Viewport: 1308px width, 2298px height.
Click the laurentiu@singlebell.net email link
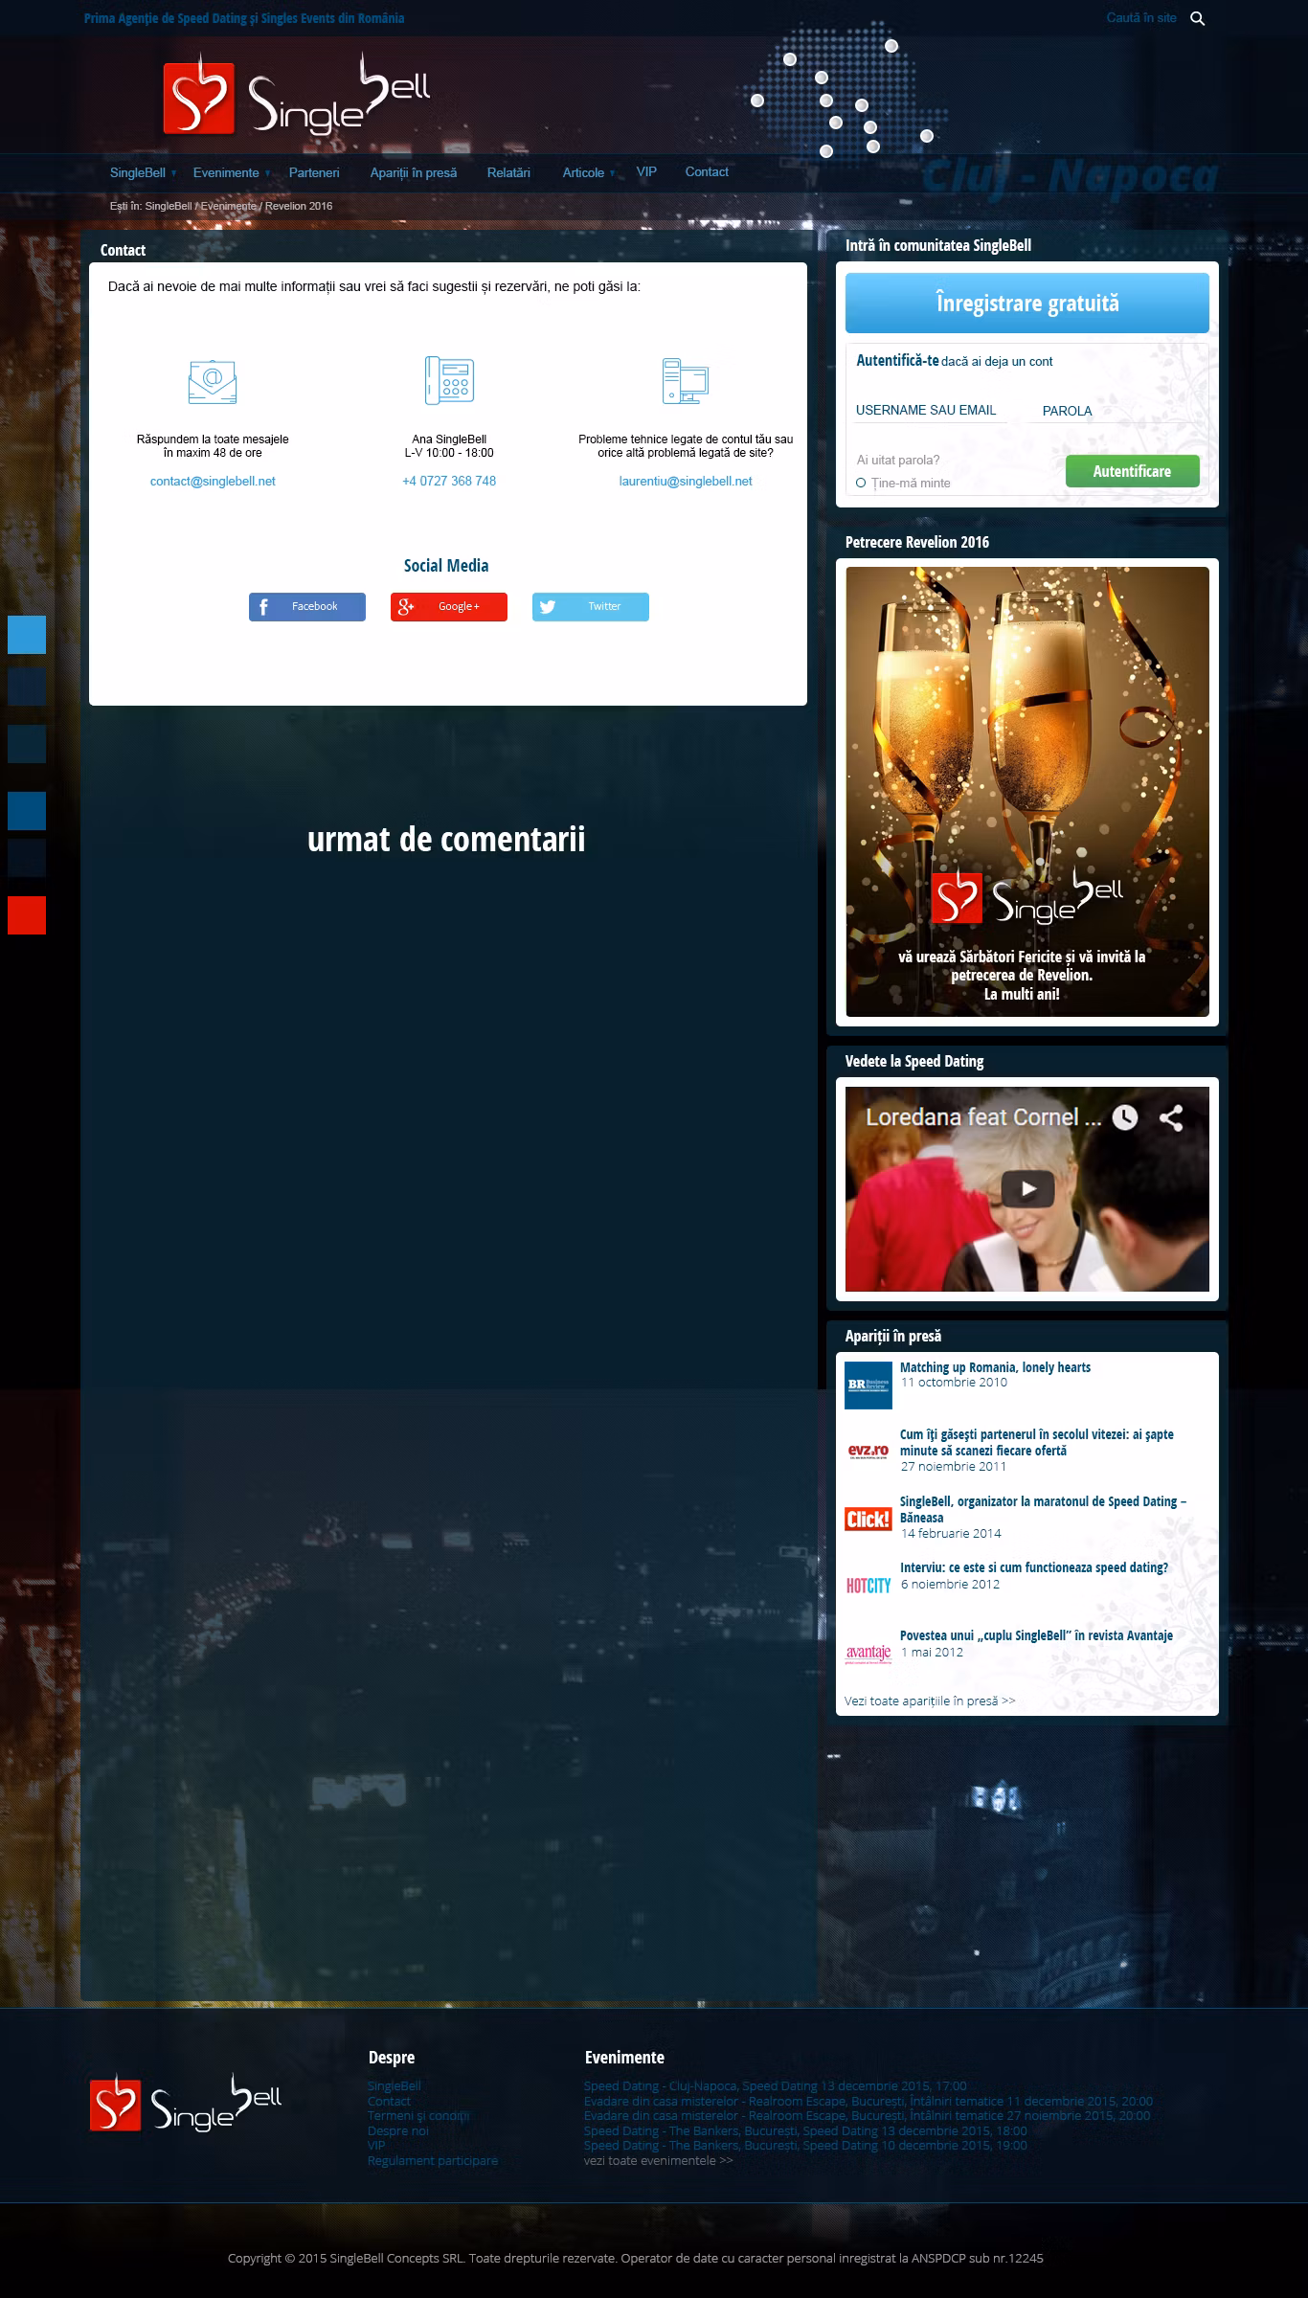click(686, 482)
